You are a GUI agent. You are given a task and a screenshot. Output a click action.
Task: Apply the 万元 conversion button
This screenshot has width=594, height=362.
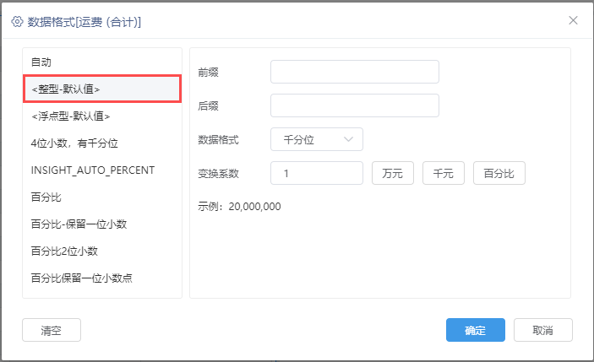pyautogui.click(x=392, y=173)
